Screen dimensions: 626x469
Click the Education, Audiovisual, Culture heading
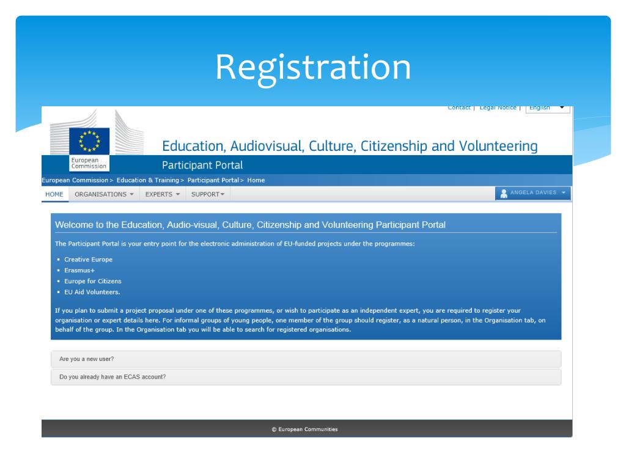pyautogui.click(x=350, y=146)
